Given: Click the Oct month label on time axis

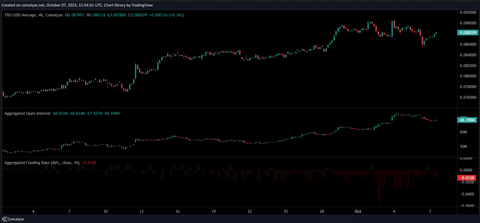Looking at the screenshot, I should (358, 211).
